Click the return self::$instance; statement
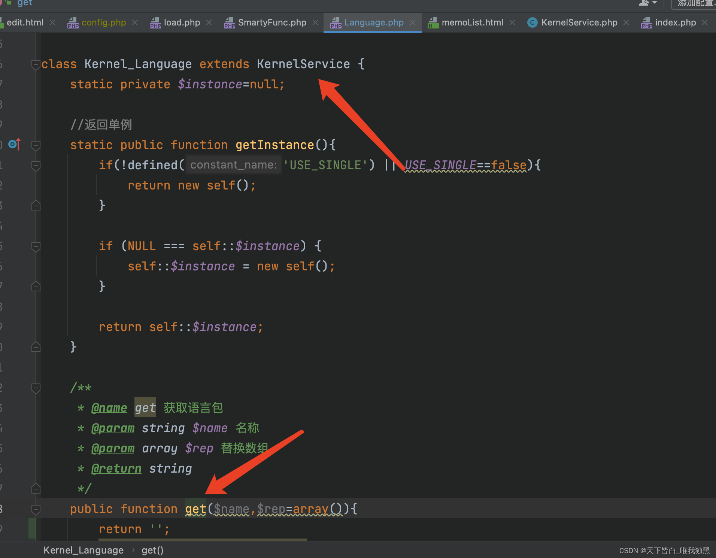The height and width of the screenshot is (558, 716). (181, 327)
